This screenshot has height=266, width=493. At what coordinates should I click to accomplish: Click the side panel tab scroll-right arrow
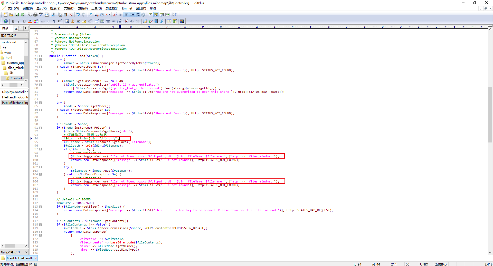click(26, 28)
